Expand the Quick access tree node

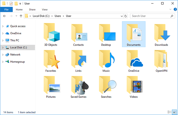(3, 26)
